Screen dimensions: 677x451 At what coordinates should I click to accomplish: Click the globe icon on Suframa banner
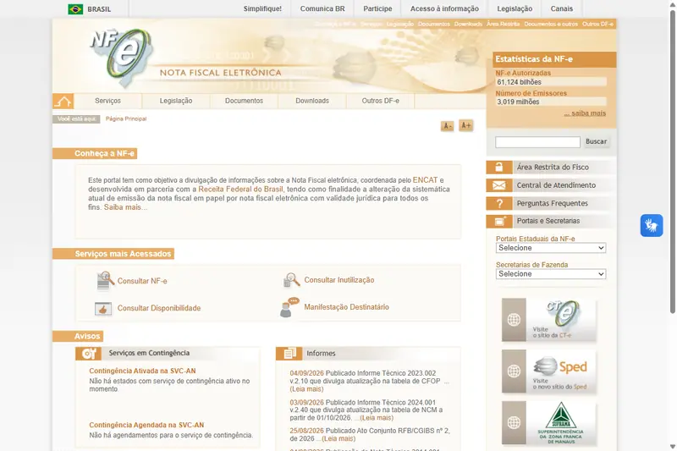click(x=514, y=422)
